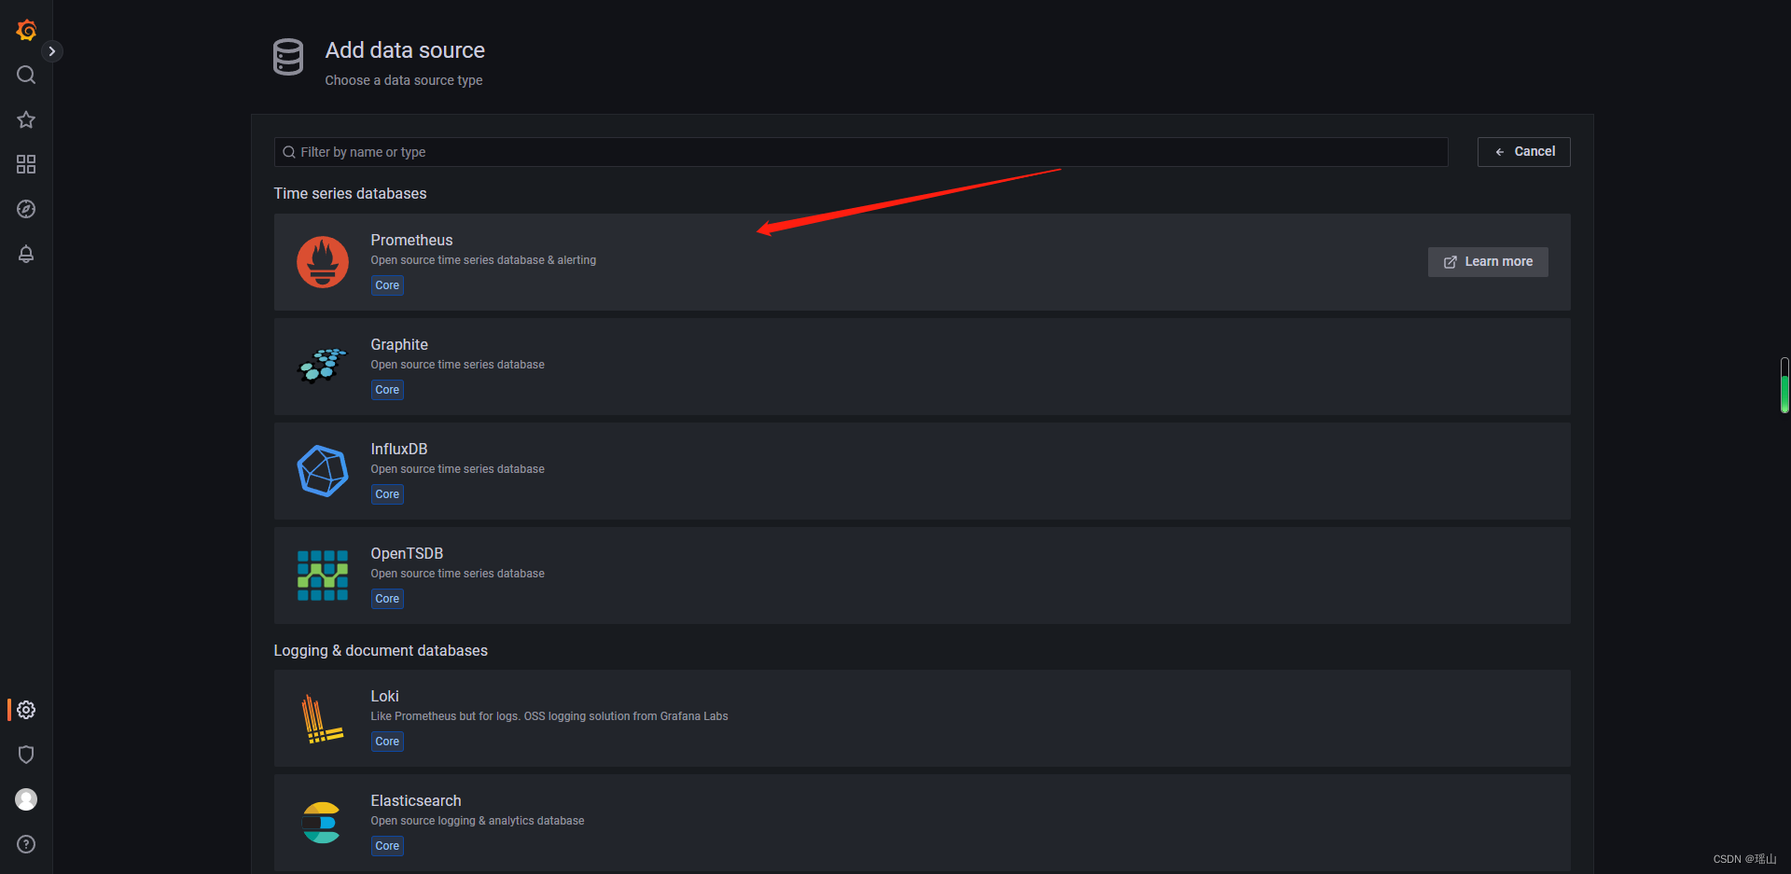Open the Help question mark icon
This screenshot has height=874, width=1791.
(26, 844)
